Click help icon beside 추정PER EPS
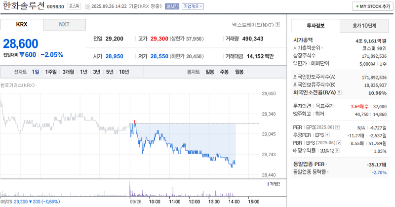 327,135
